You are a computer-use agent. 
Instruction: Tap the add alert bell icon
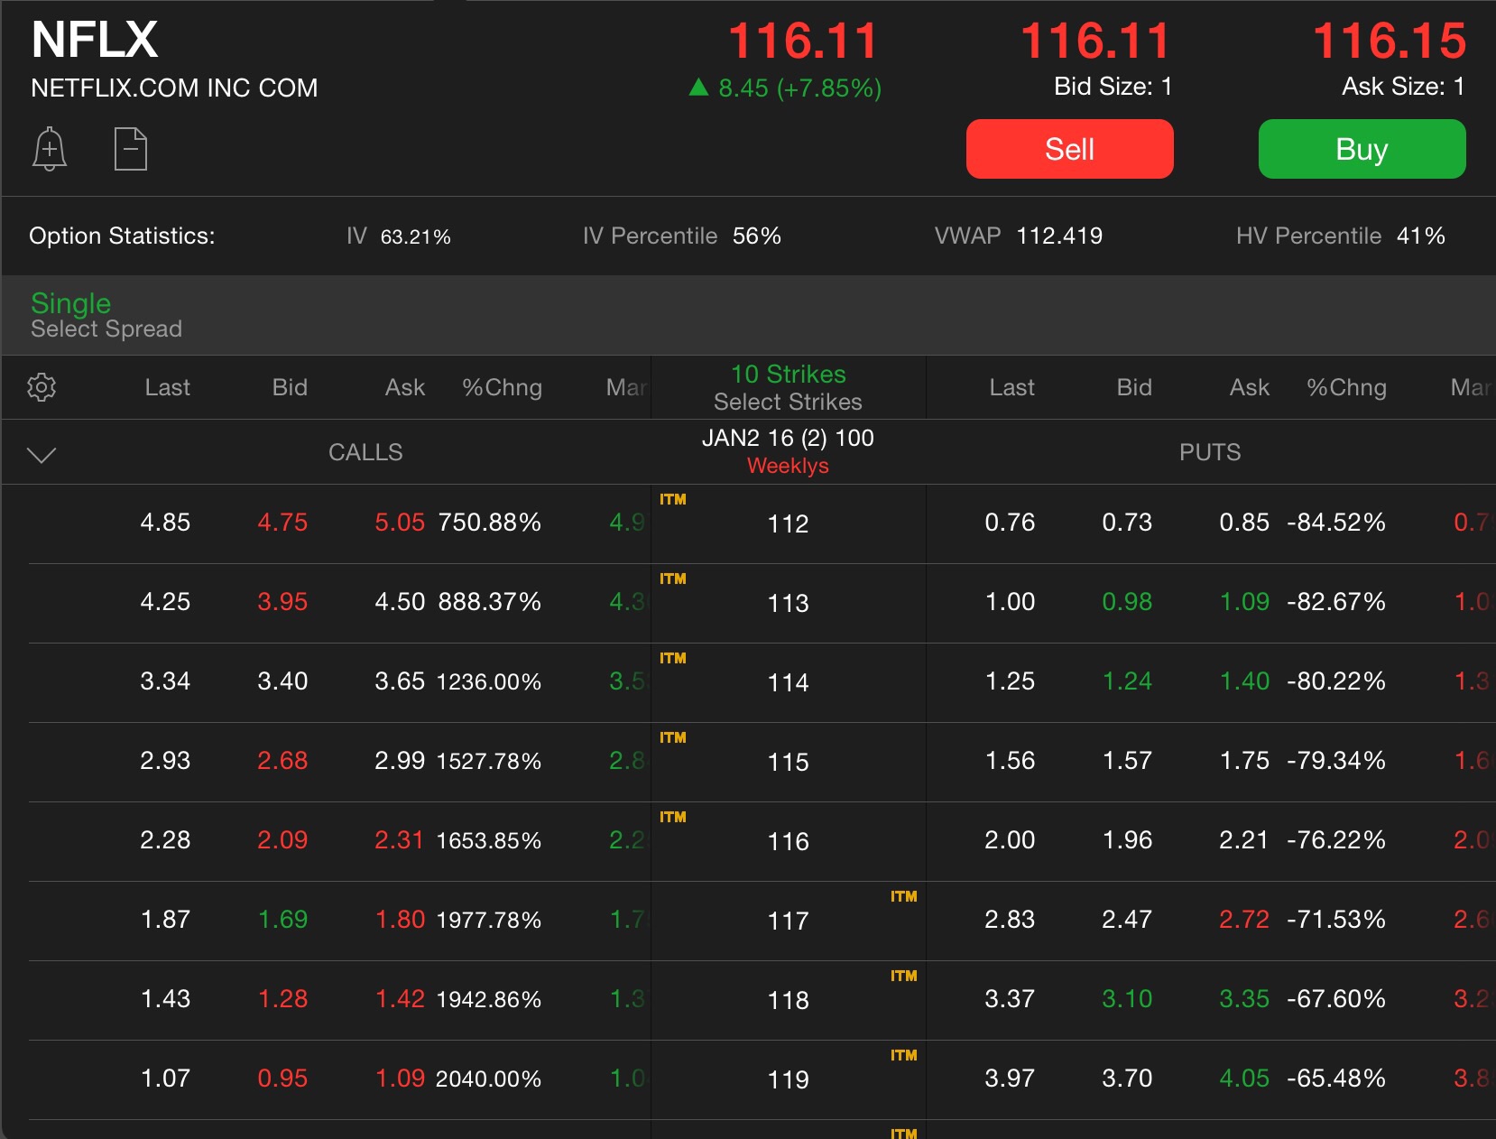(x=50, y=149)
